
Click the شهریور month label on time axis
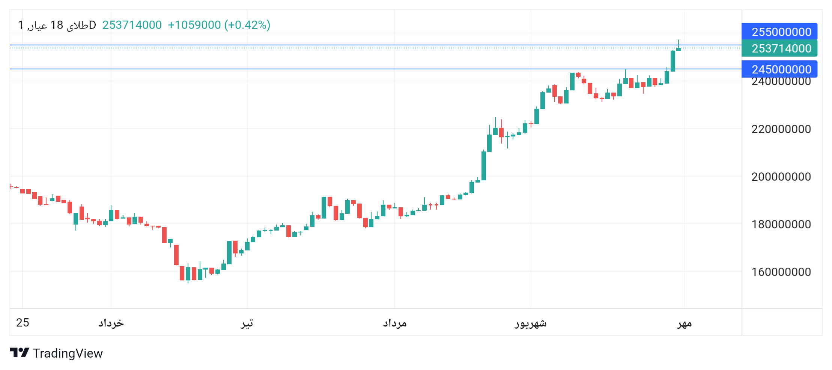point(531,323)
